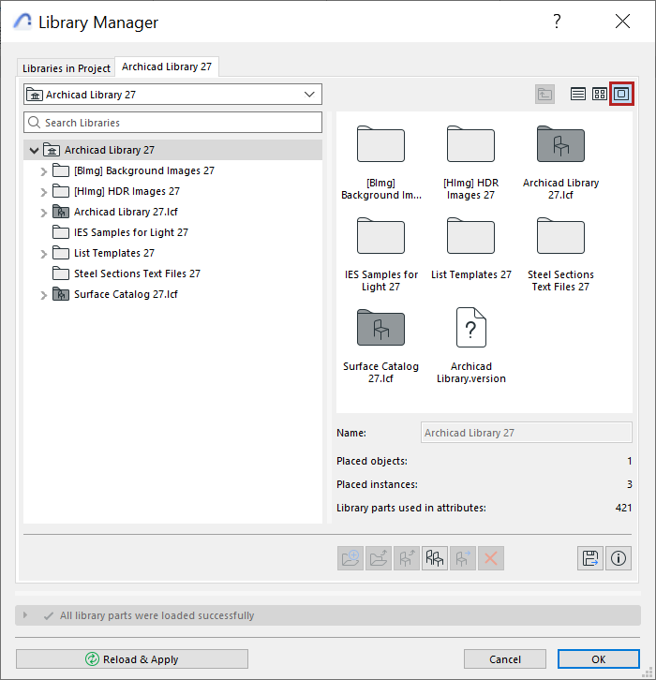The image size is (656, 680).
Task: Open the library info icon
Action: (x=619, y=558)
